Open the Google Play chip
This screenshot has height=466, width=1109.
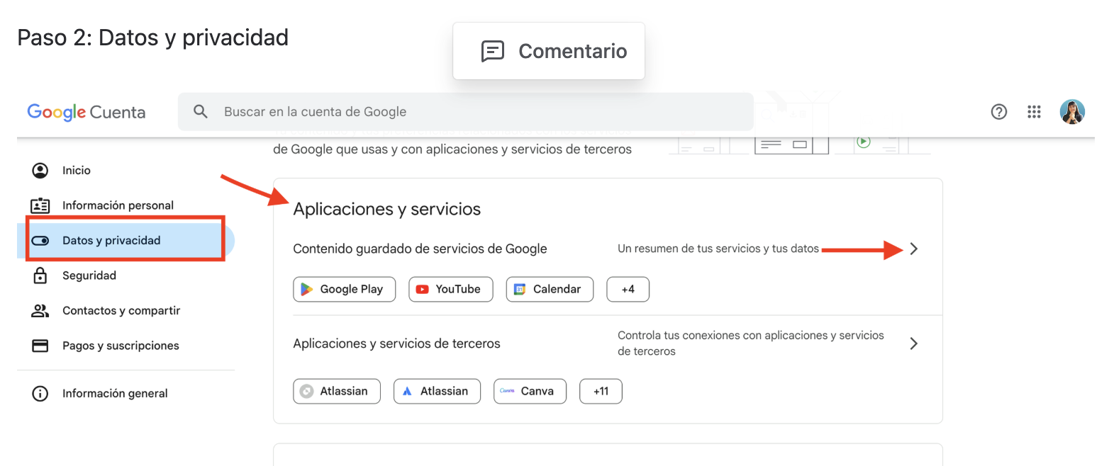[345, 289]
